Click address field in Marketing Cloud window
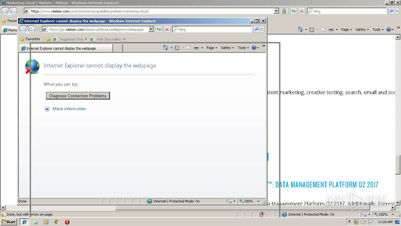Viewport: 401px width, 226px height. [149, 11]
